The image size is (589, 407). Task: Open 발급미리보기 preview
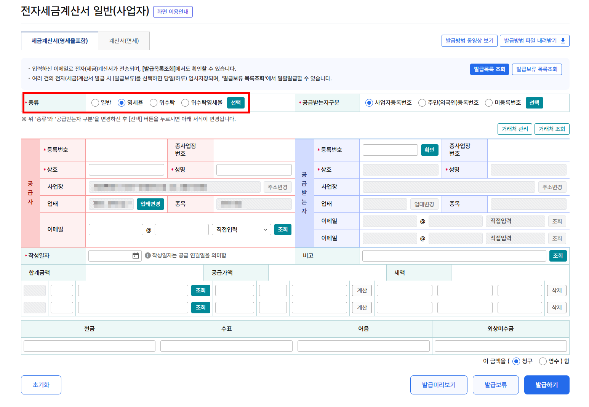(439, 385)
